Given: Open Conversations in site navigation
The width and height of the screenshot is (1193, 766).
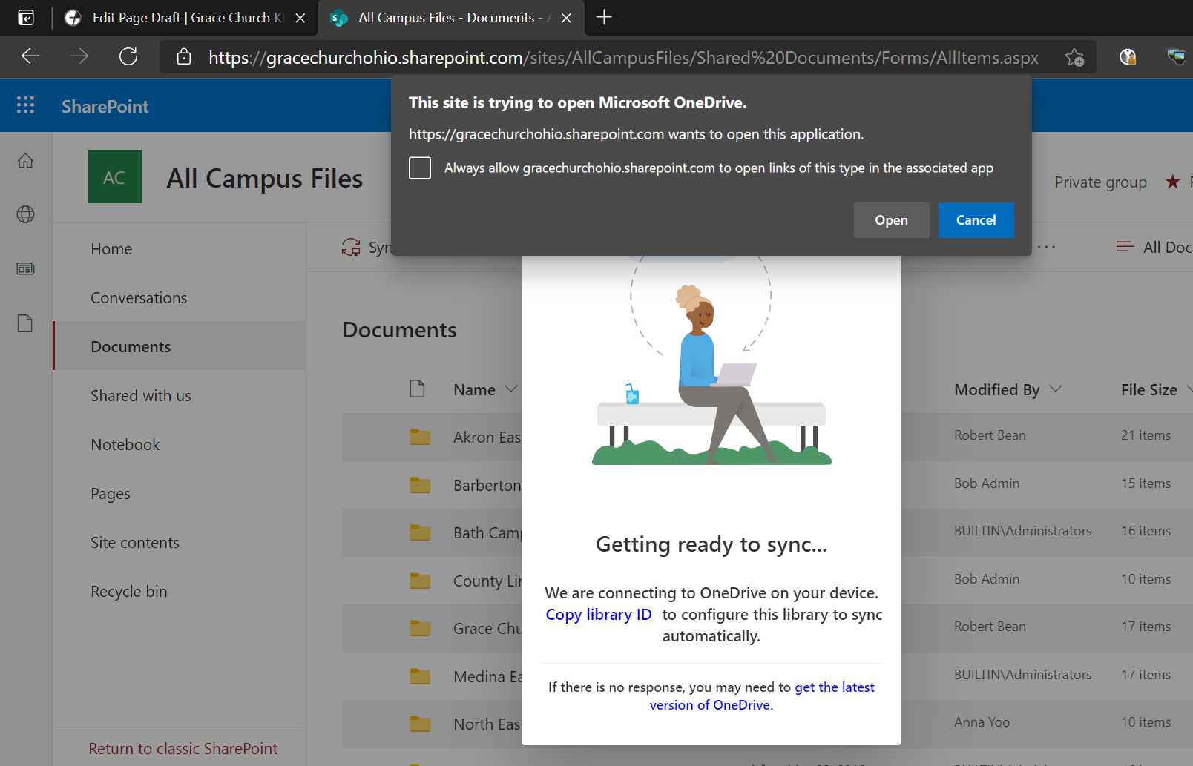Looking at the screenshot, I should click(x=139, y=298).
